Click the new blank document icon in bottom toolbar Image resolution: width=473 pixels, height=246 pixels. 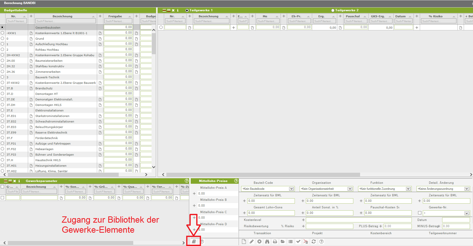[244, 241]
